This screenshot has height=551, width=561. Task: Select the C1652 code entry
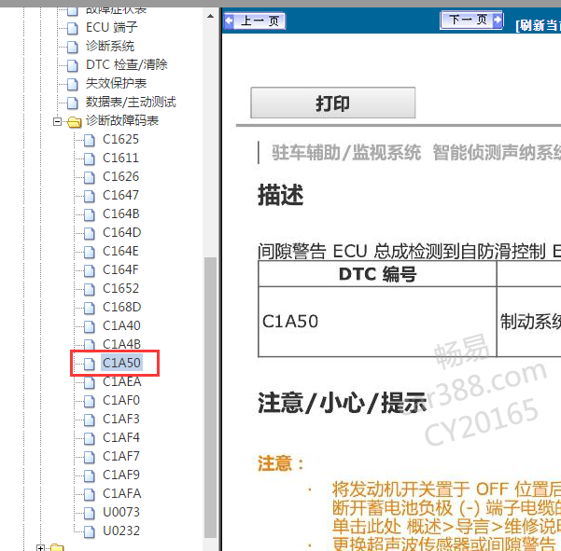click(120, 288)
